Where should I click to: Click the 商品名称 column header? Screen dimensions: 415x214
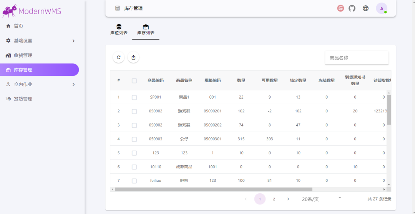(184, 80)
